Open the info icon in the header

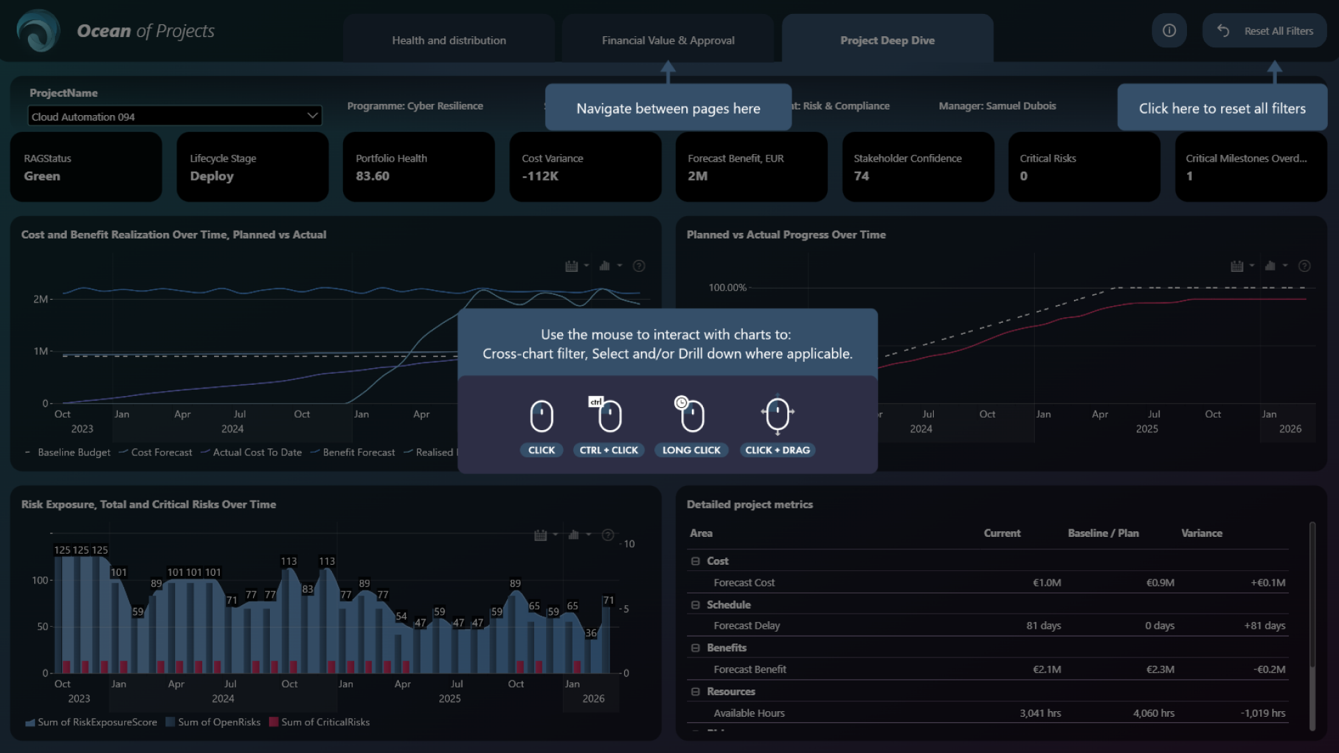click(x=1170, y=31)
